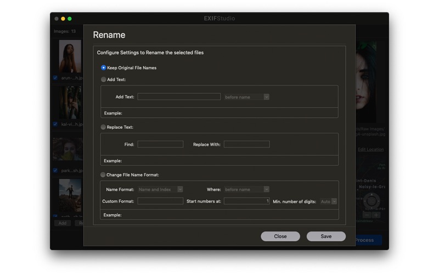The height and width of the screenshot is (274, 439).
Task: Select the first portrait thumbnail
Action: pos(70,56)
